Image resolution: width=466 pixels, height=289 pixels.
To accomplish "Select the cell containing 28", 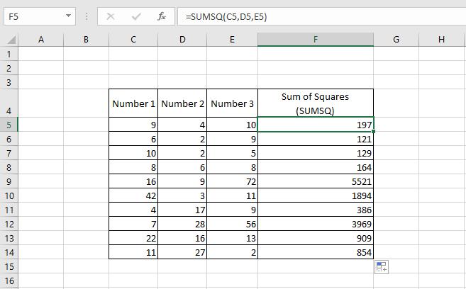I will (182, 224).
